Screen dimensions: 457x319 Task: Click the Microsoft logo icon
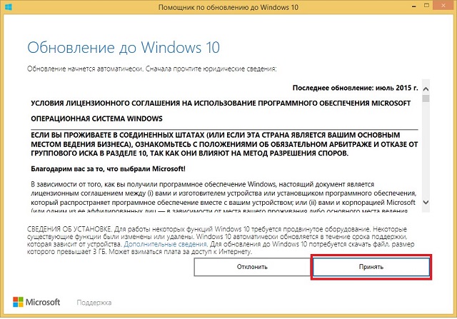coord(18,302)
